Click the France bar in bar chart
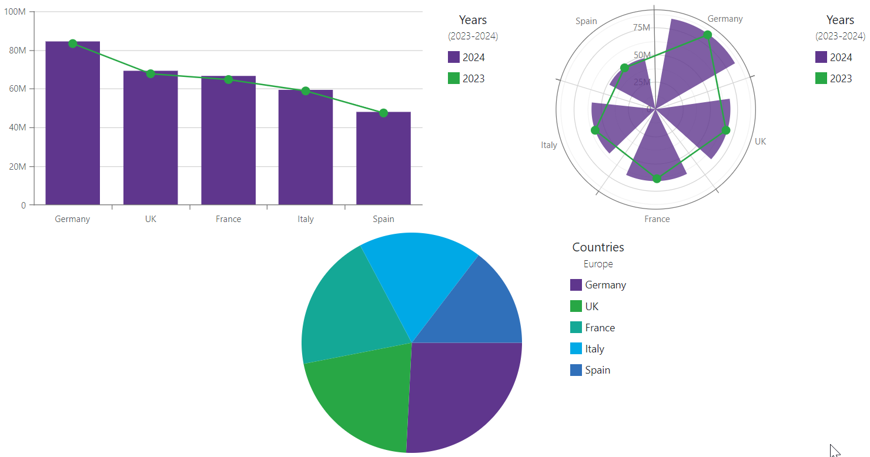 pos(228,140)
